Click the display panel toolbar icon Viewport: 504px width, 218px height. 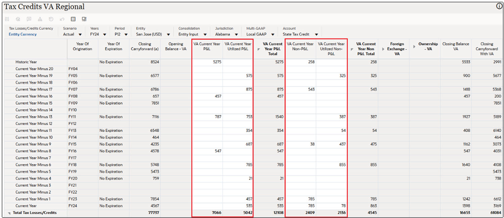click(84, 19)
